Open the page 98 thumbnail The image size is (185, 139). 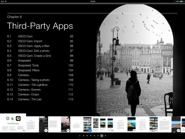[148, 124]
